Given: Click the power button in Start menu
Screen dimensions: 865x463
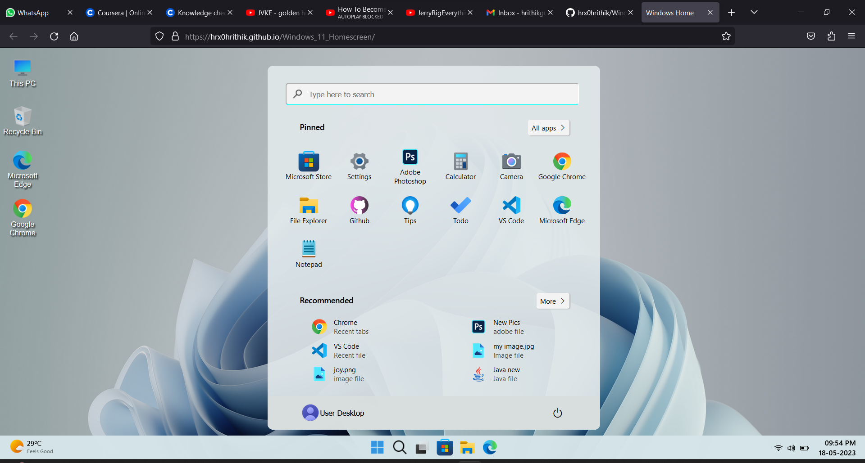Looking at the screenshot, I should click(557, 413).
